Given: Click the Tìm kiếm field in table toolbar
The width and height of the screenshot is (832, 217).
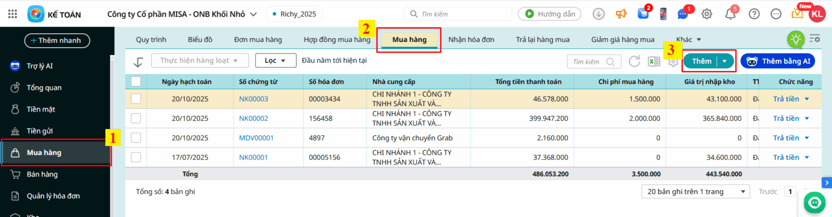Looking at the screenshot, I should tap(589, 62).
